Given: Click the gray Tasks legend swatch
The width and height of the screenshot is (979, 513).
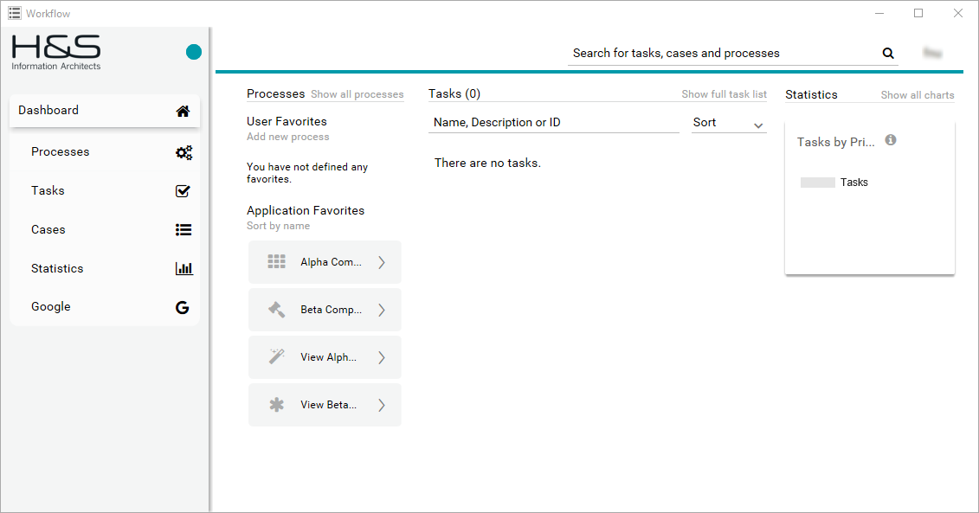Looking at the screenshot, I should pos(817,183).
